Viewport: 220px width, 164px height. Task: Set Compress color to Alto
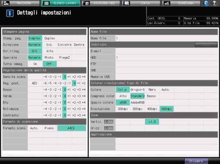point(123,96)
